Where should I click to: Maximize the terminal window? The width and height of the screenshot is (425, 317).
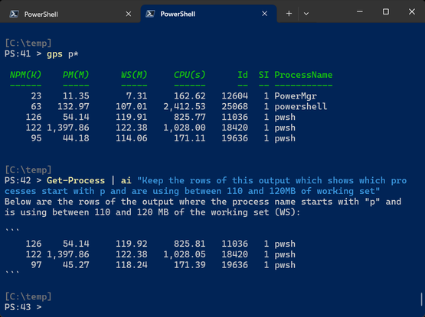coord(386,11)
